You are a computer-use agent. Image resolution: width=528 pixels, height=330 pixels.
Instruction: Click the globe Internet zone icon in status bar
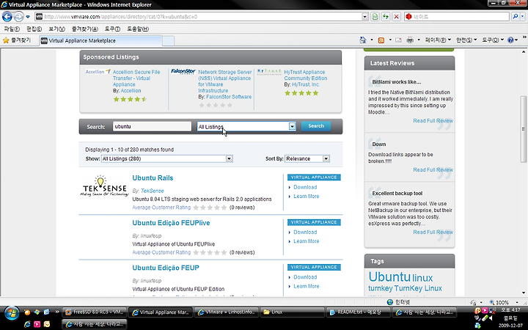390,302
